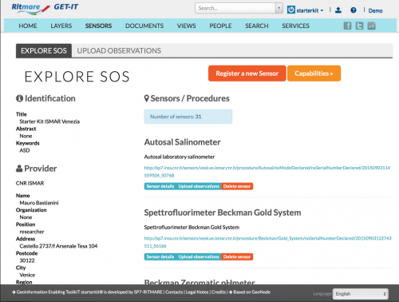This screenshot has width=399, height=302.
Task: Open the help question mark icon
Action: tap(354, 10)
